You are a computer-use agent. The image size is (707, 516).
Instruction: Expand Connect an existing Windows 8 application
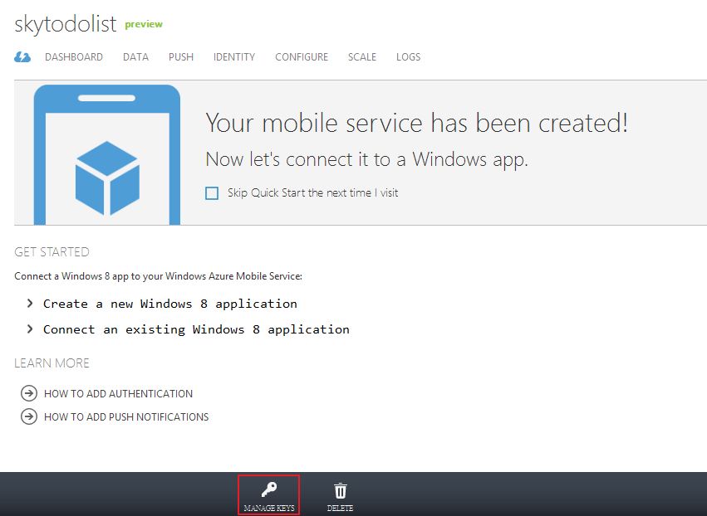(30, 329)
